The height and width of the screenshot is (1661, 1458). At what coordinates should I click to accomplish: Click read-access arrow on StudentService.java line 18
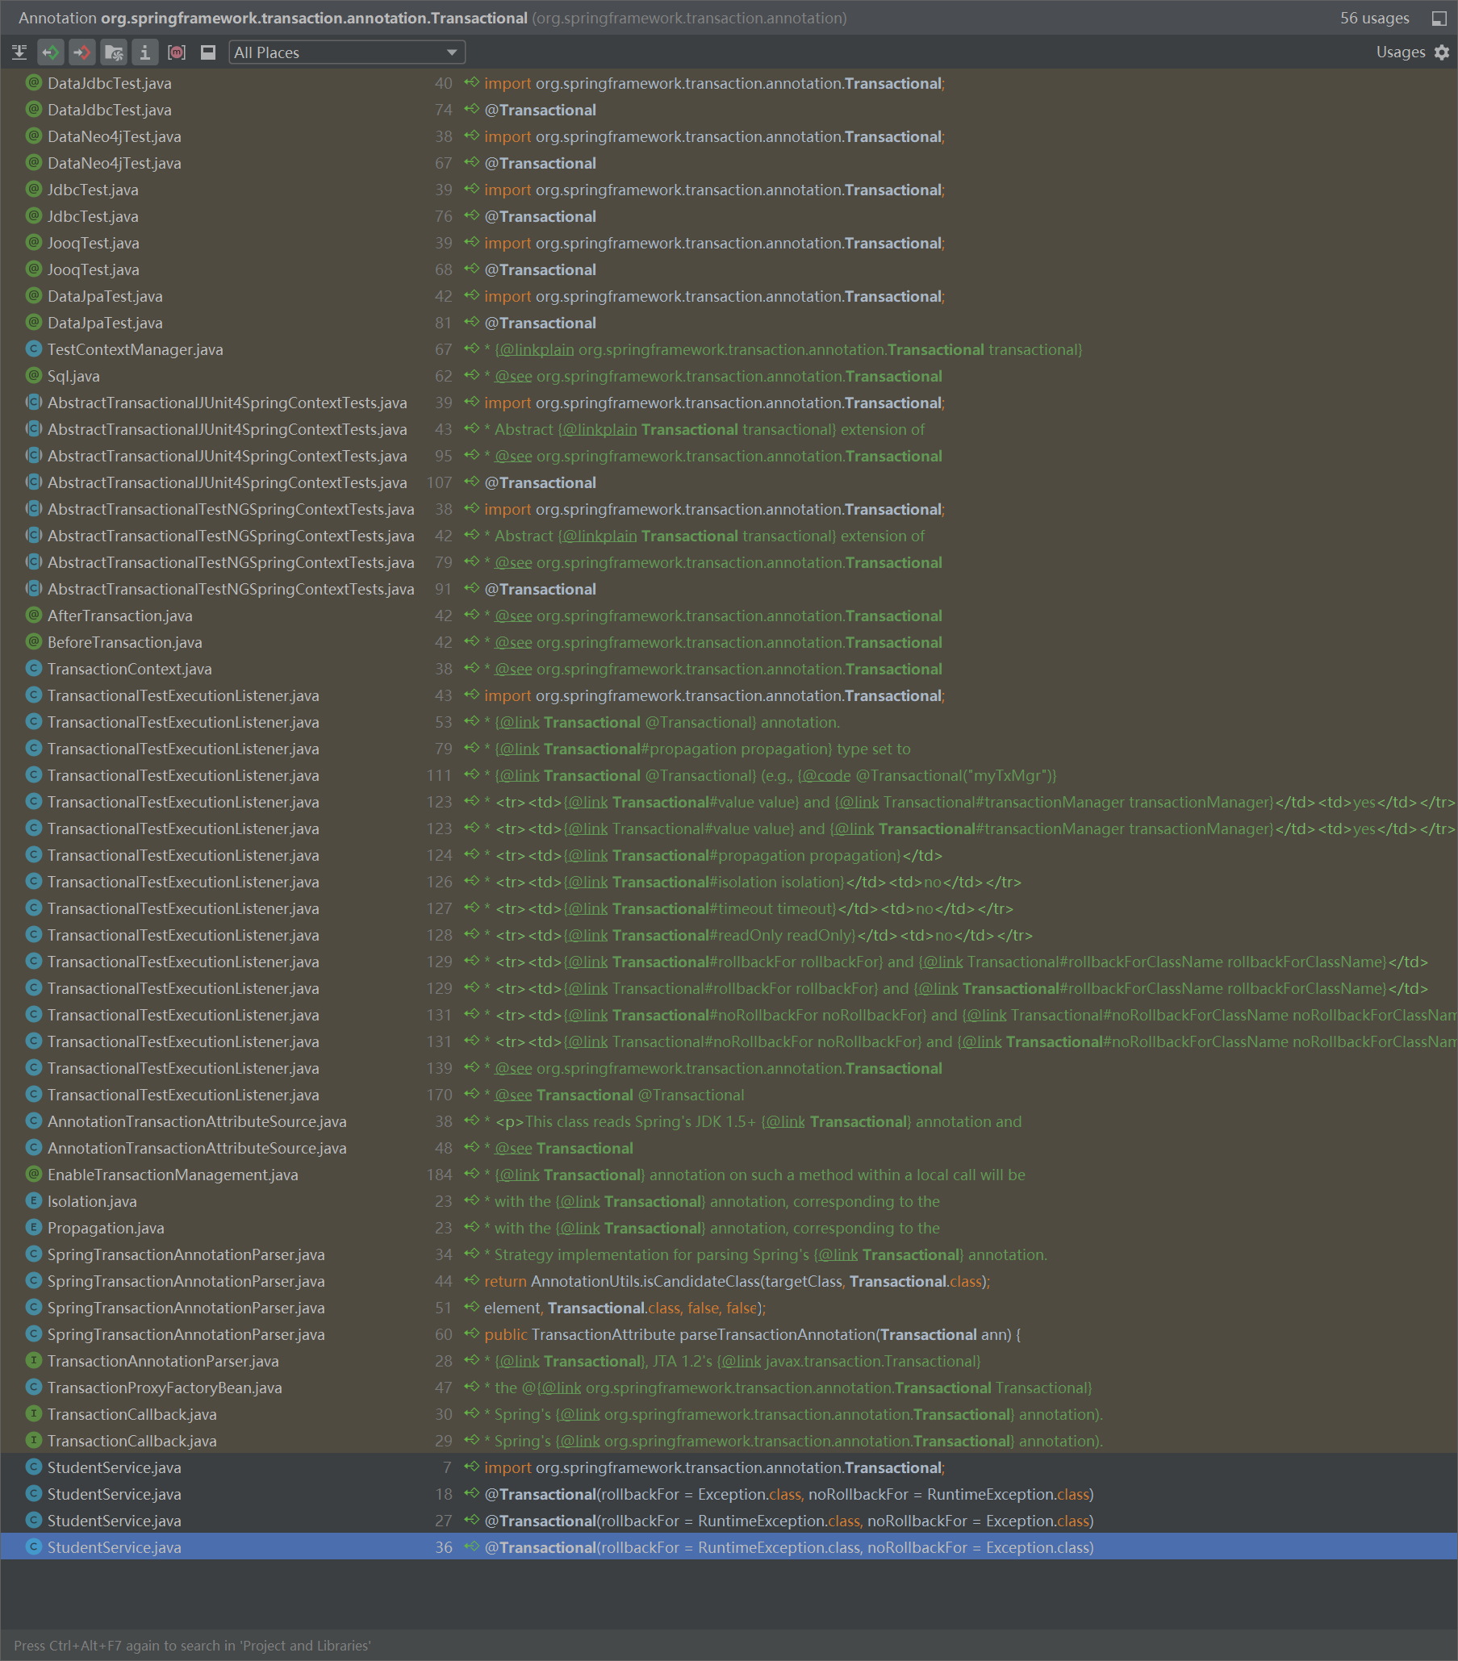pyautogui.click(x=471, y=1493)
